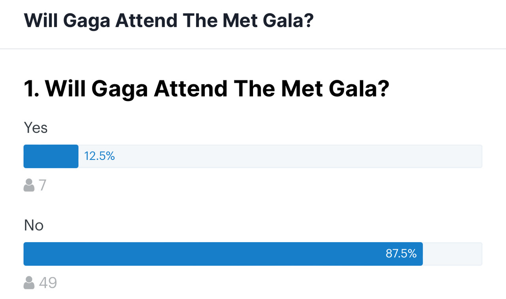
Task: Show voters by clicking the number 49
Action: [48, 283]
